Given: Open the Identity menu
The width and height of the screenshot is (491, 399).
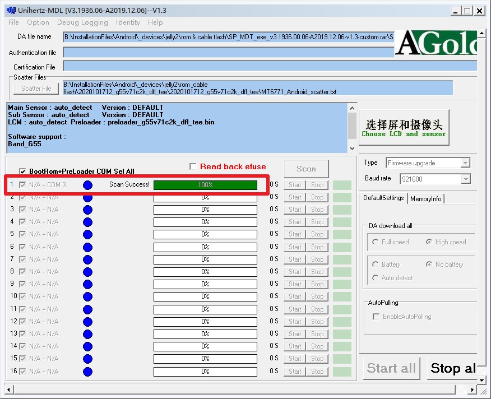Looking at the screenshot, I should (x=128, y=22).
